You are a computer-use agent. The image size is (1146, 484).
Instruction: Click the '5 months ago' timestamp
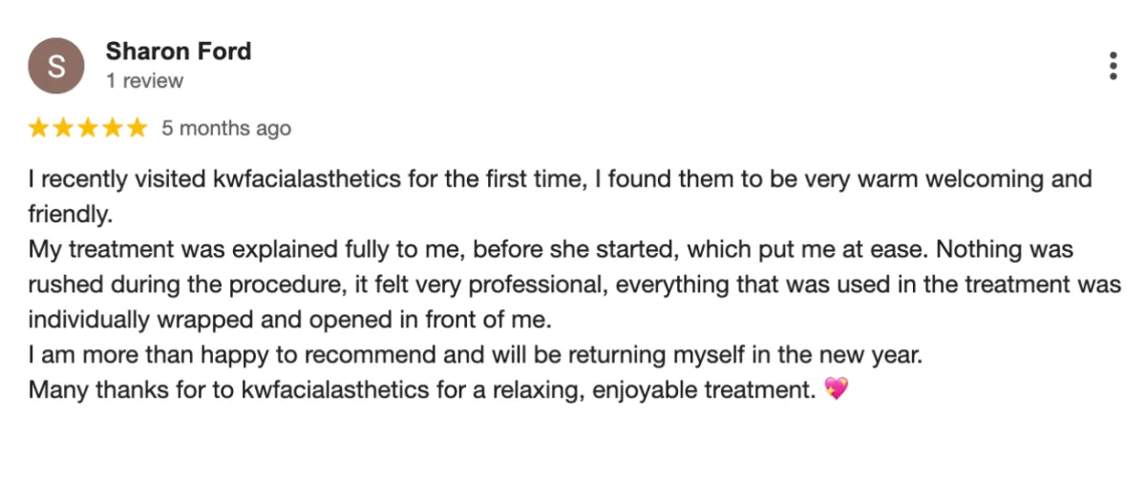point(226,128)
